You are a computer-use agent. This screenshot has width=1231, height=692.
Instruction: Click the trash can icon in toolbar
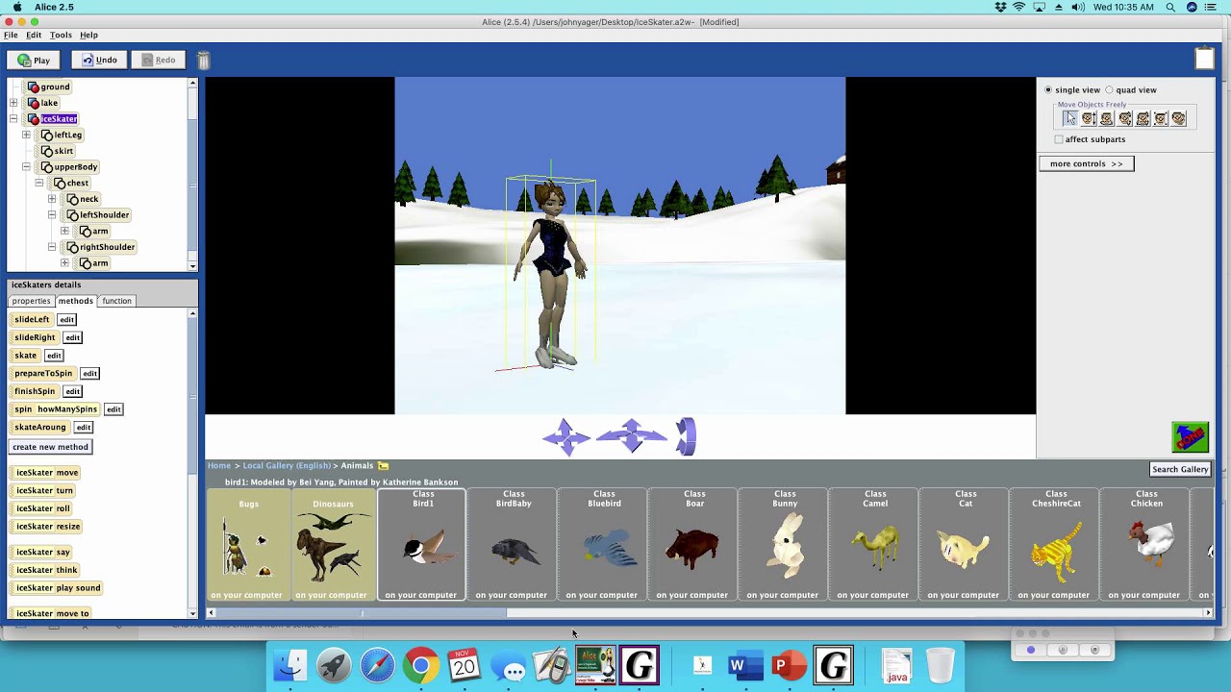pos(203,61)
